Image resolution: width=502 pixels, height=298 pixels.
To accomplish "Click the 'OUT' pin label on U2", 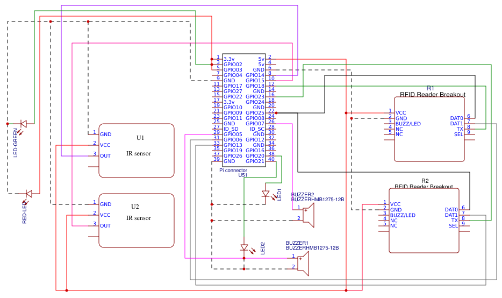I will click(105, 225).
